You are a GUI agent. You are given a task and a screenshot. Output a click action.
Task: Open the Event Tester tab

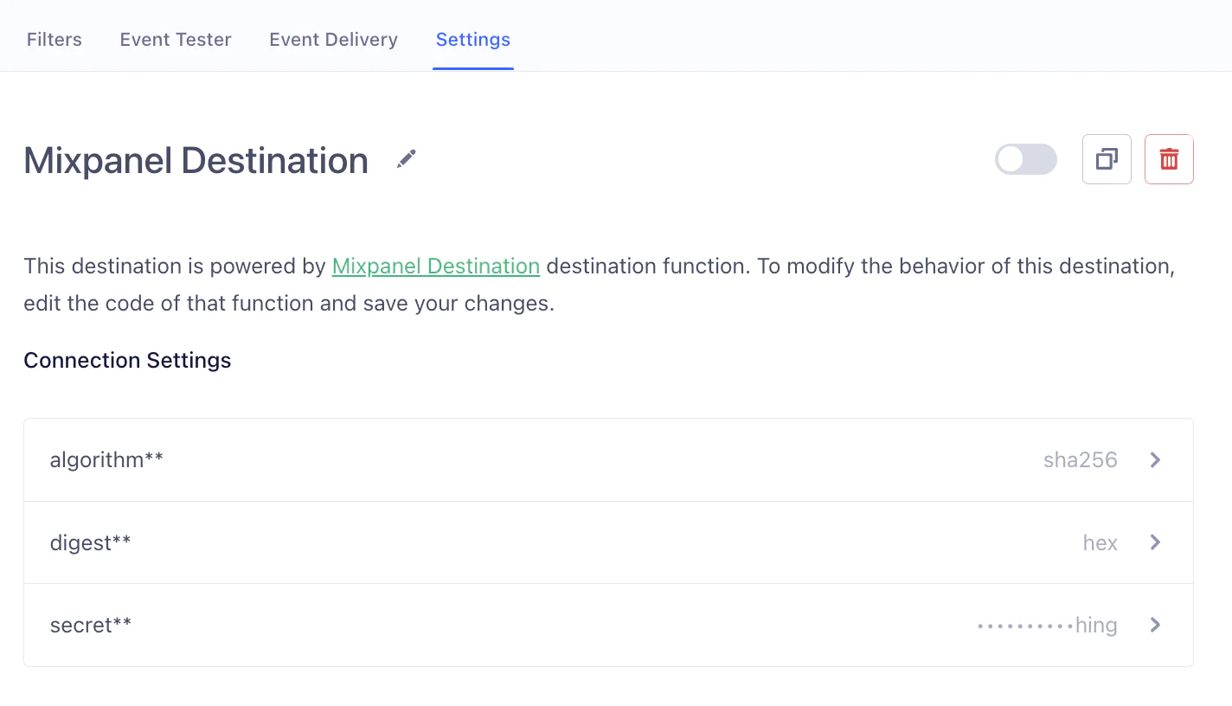point(176,40)
